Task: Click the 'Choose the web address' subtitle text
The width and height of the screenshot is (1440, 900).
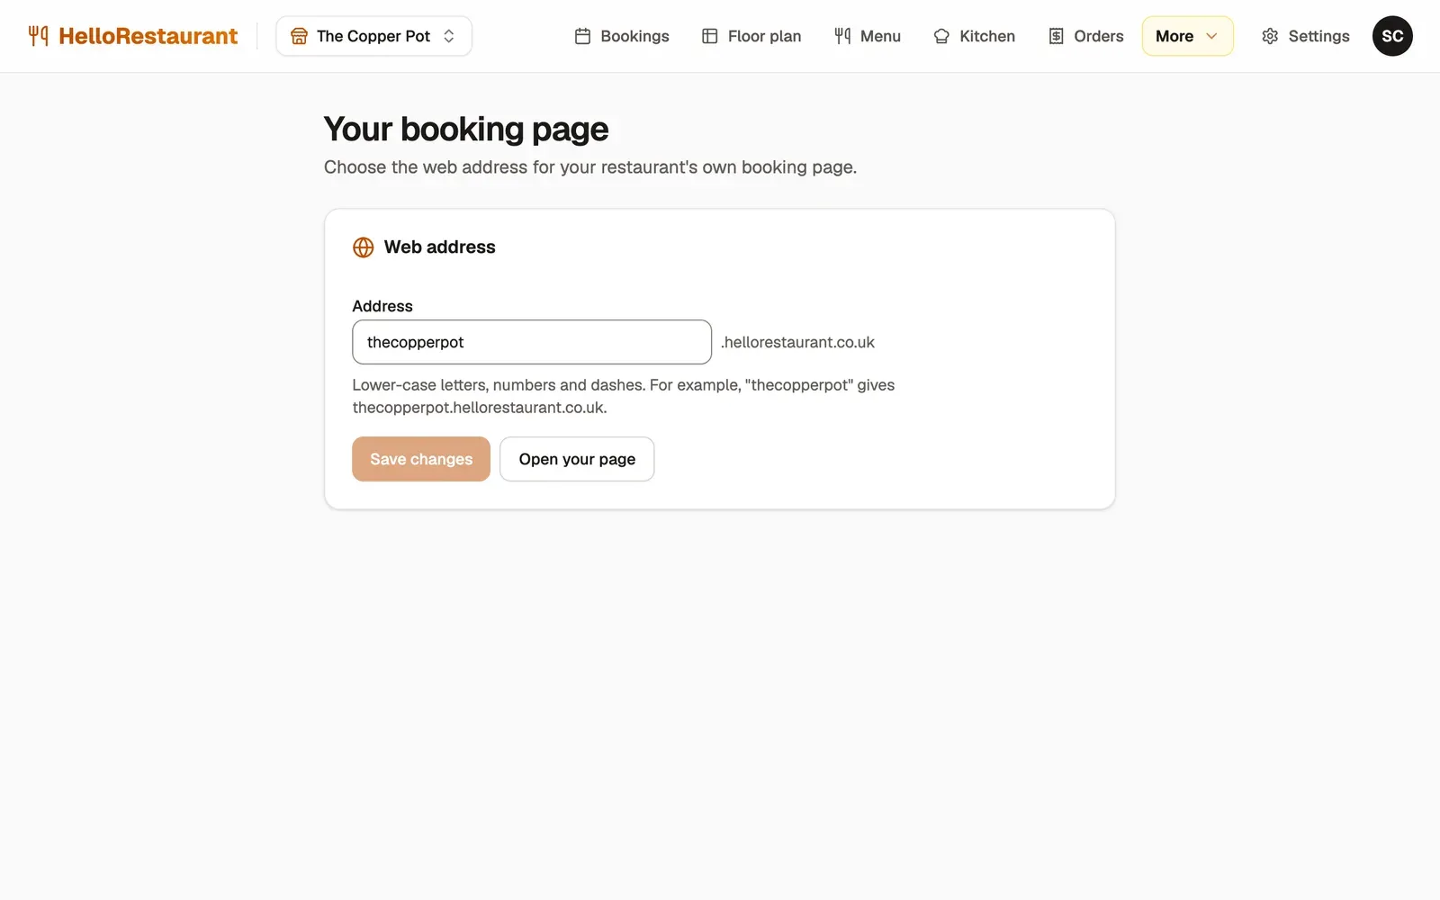Action: (x=590, y=167)
